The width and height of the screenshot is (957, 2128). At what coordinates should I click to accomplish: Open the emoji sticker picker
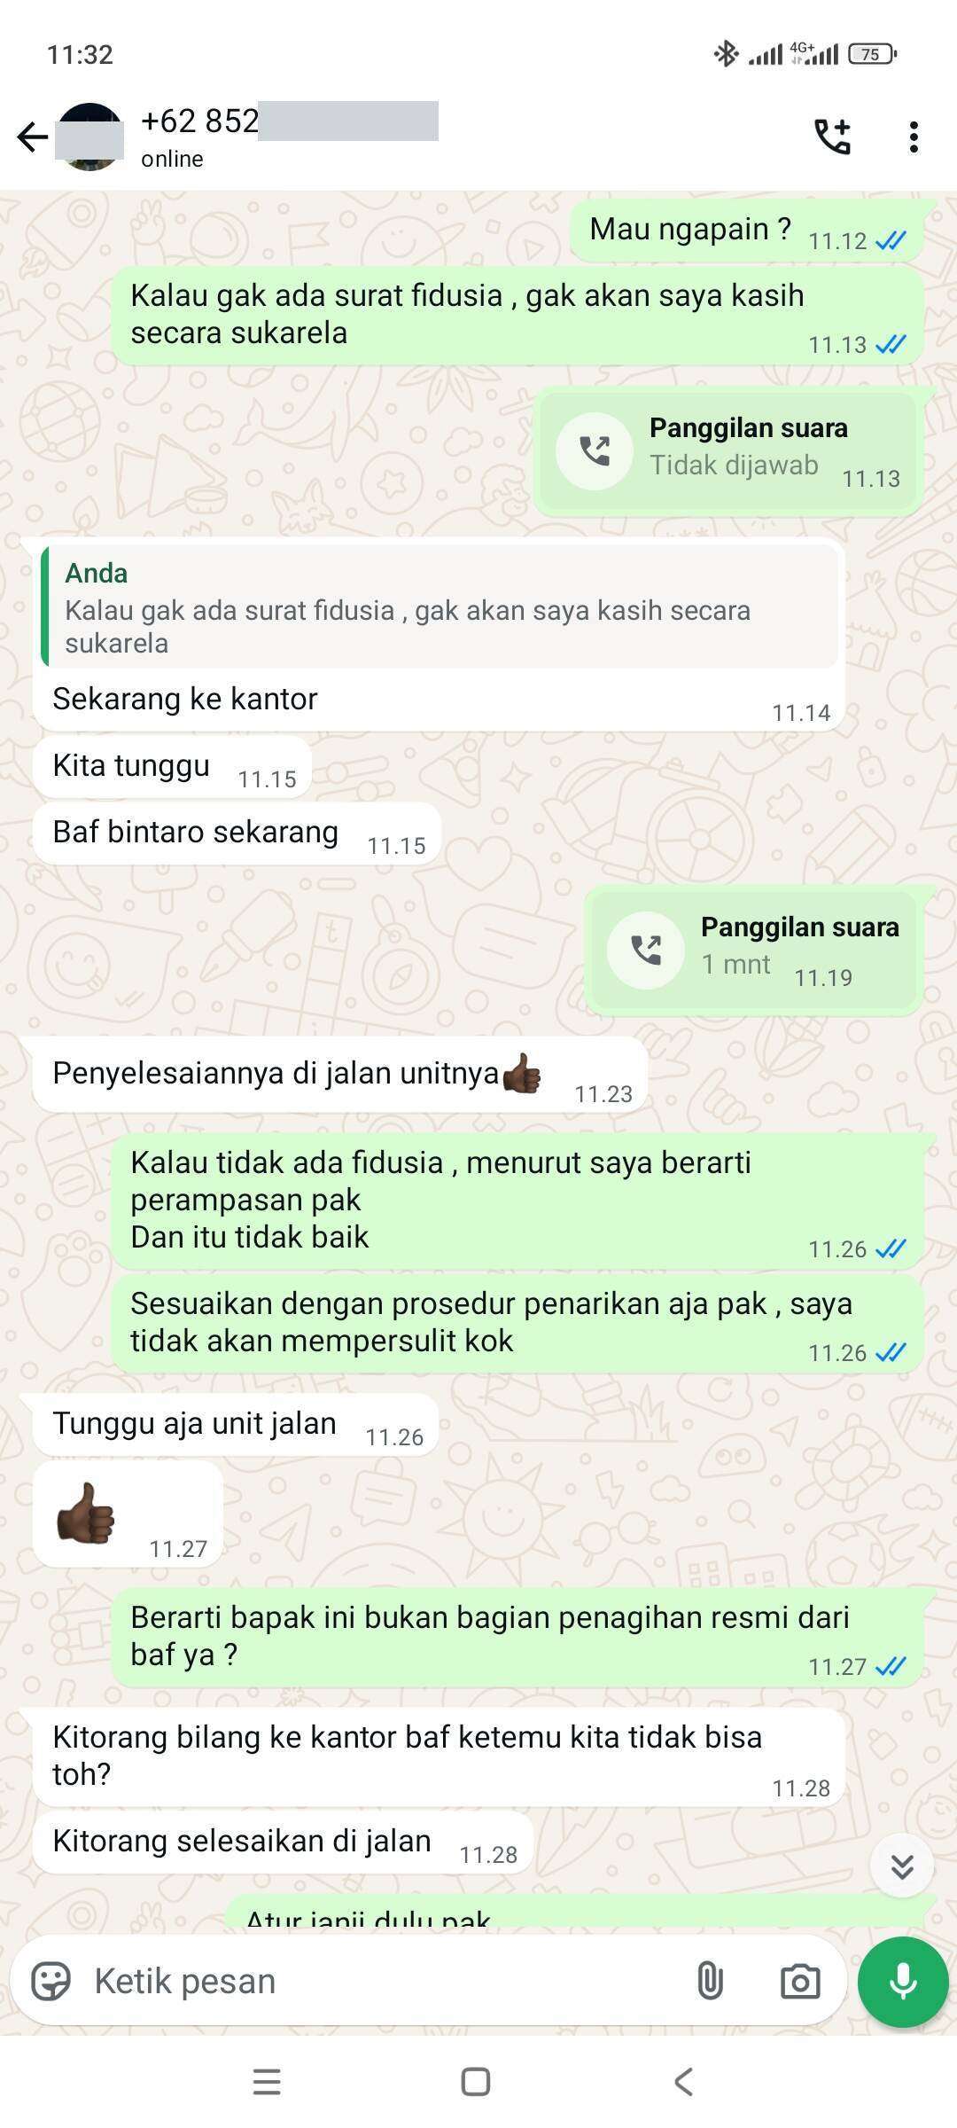(x=51, y=1982)
